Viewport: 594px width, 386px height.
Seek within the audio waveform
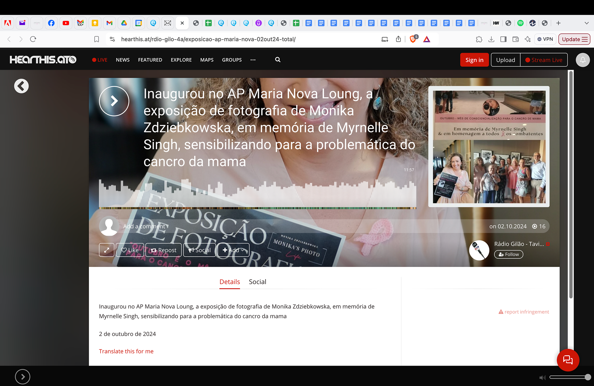point(257,193)
